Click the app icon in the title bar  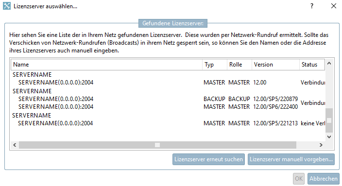click(x=7, y=6)
